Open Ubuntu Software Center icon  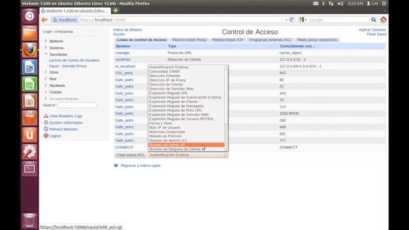tap(29, 118)
